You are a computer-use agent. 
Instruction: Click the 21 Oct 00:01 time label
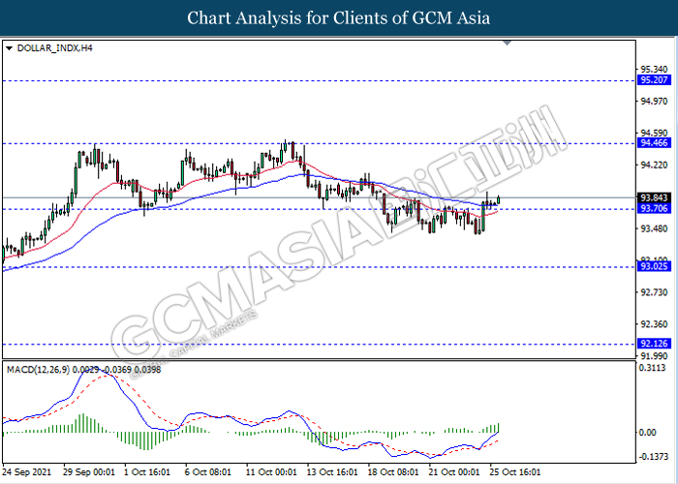pos(454,472)
